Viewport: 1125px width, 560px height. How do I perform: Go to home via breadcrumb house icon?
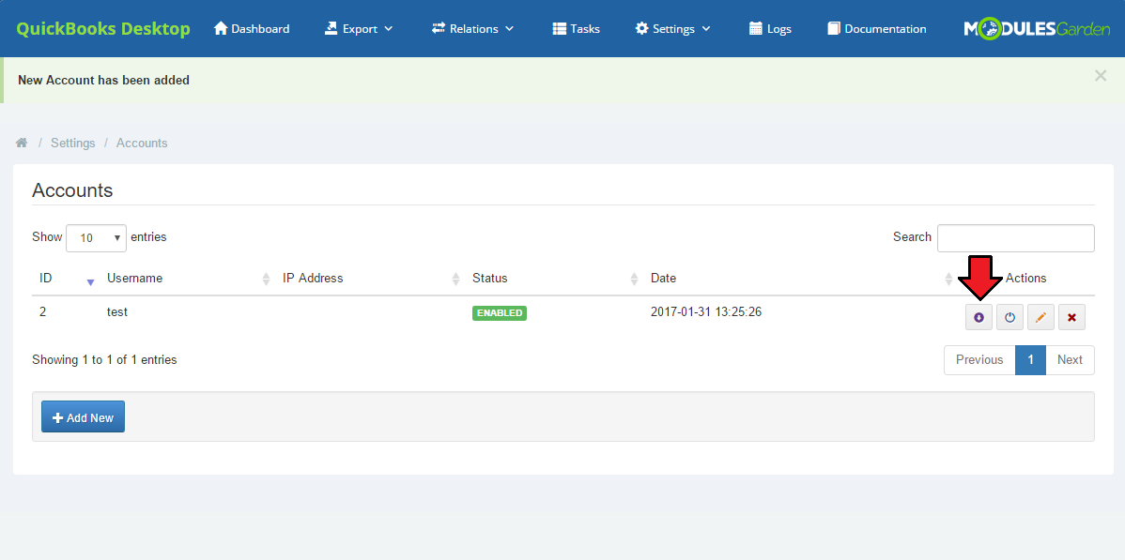pos(22,143)
